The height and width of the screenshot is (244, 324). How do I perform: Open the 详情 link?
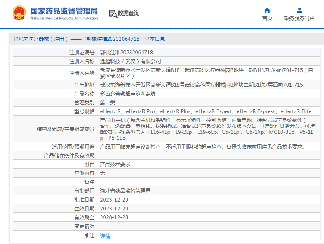[x=105, y=236]
